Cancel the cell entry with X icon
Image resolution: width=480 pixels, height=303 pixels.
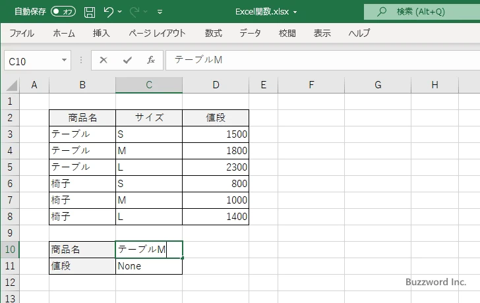pyautogui.click(x=104, y=61)
